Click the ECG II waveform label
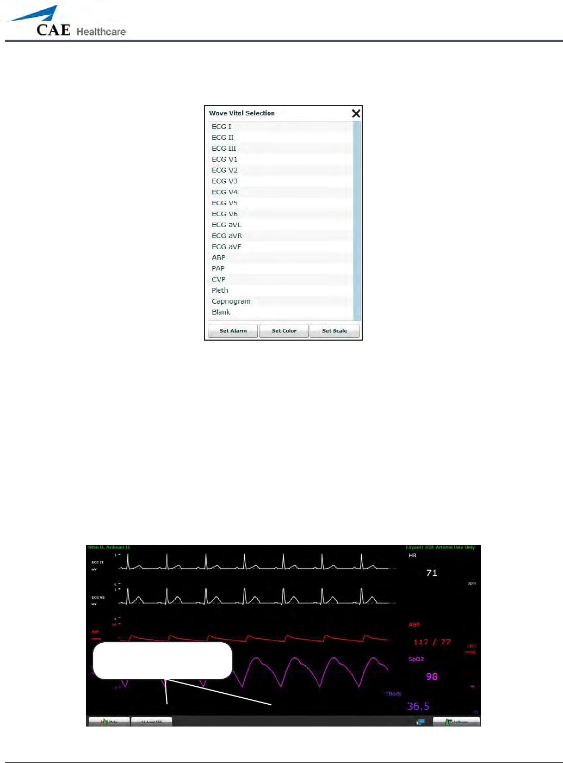Image resolution: width=563 pixels, height=763 pixels. (97, 562)
